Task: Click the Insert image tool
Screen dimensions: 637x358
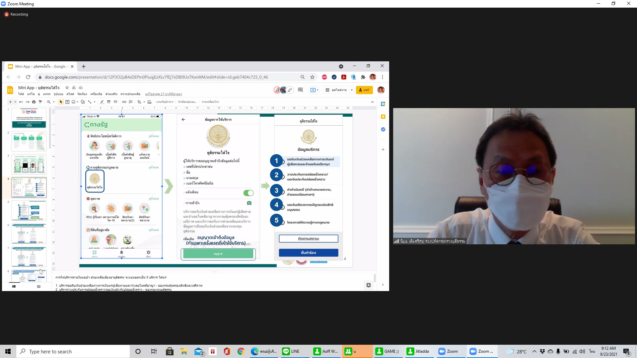Action: click(x=73, y=102)
